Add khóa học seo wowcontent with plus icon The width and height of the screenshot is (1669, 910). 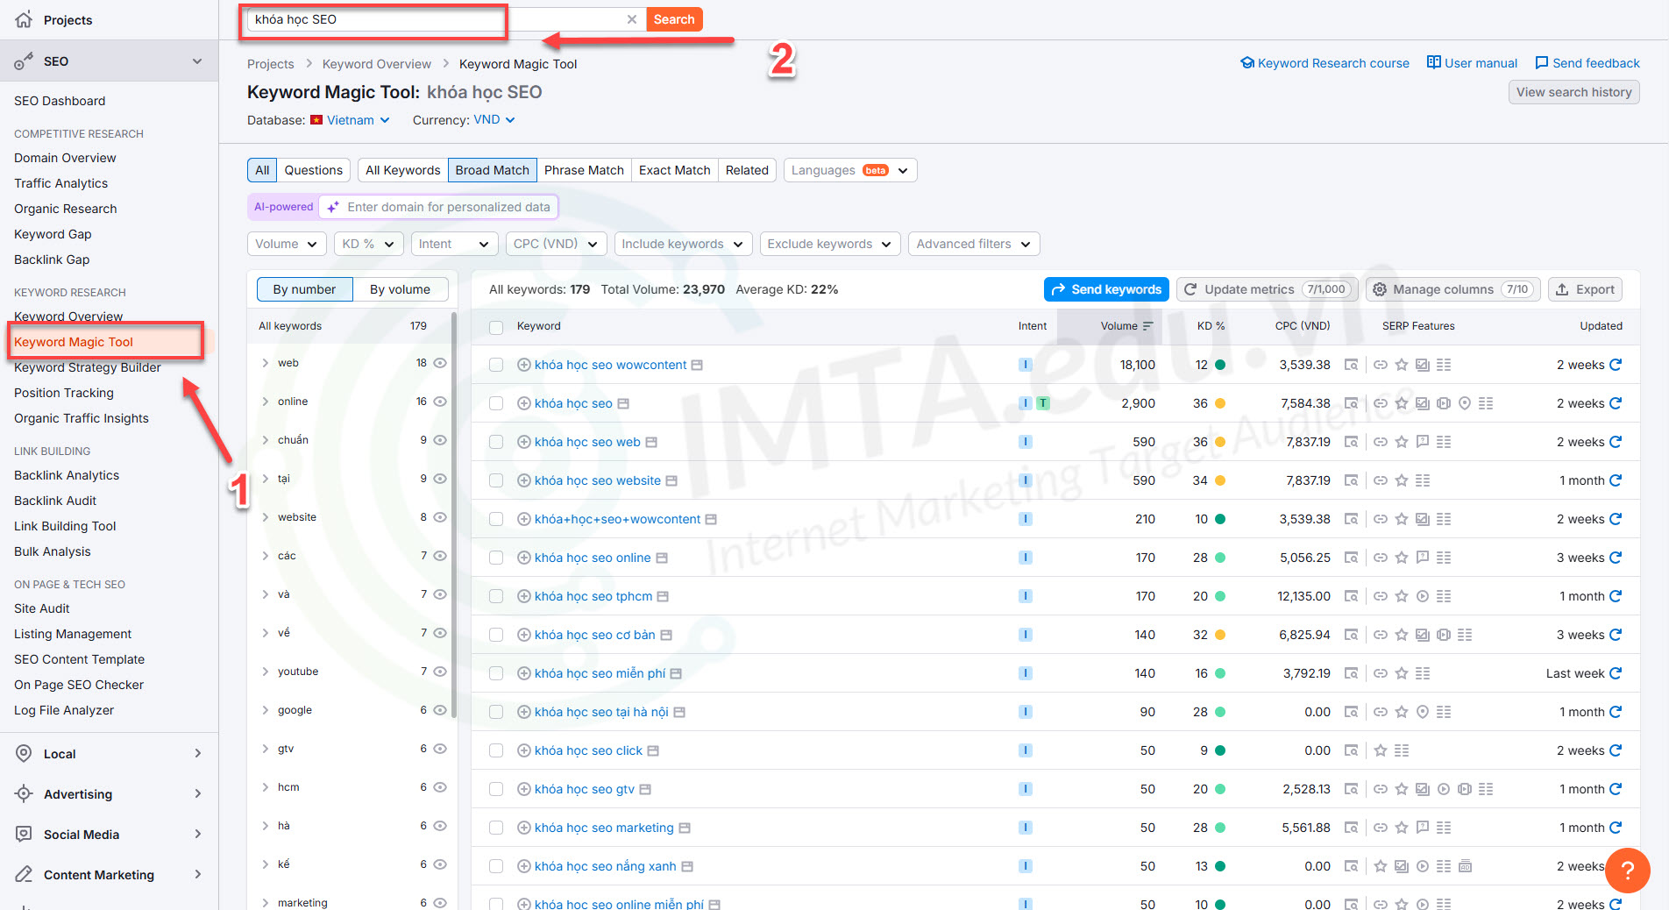pyautogui.click(x=523, y=365)
